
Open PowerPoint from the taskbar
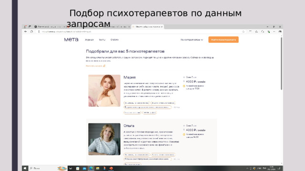coord(111,168)
